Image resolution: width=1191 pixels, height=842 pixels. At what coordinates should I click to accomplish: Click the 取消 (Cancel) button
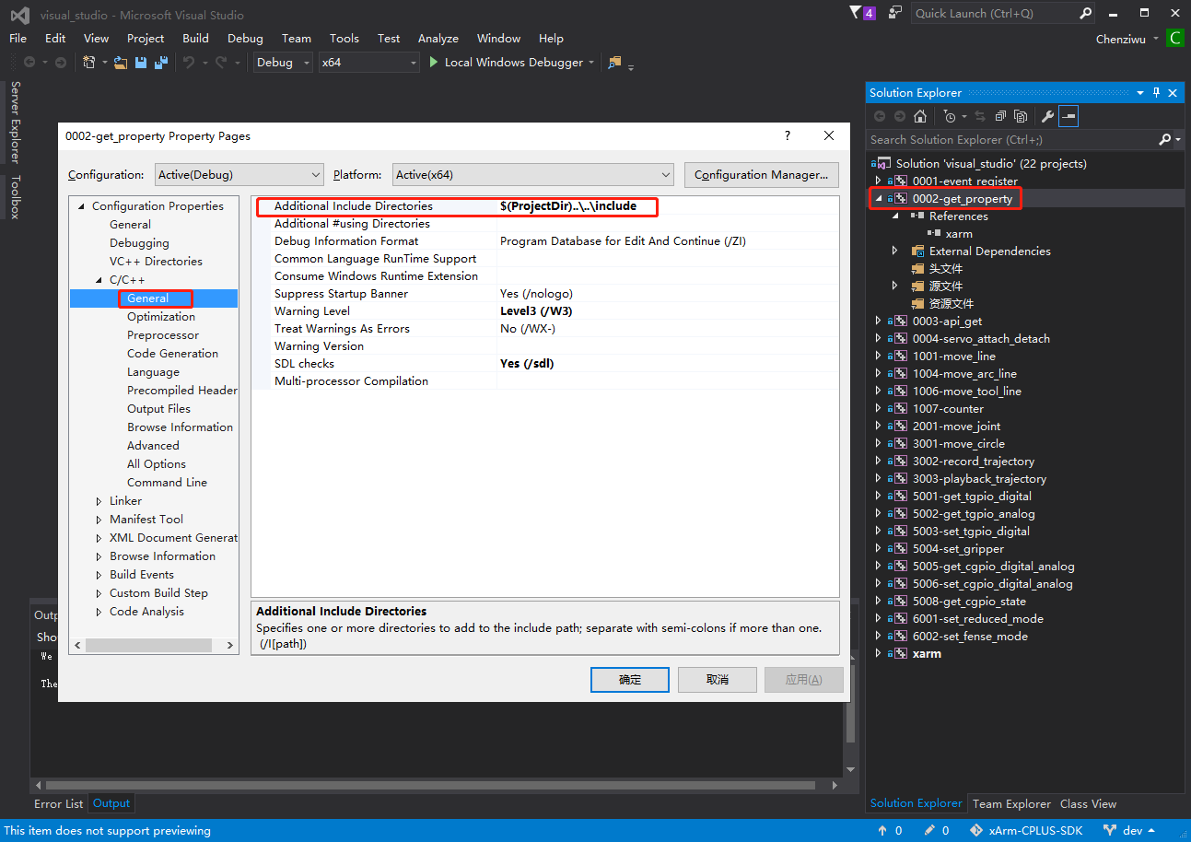coord(717,680)
